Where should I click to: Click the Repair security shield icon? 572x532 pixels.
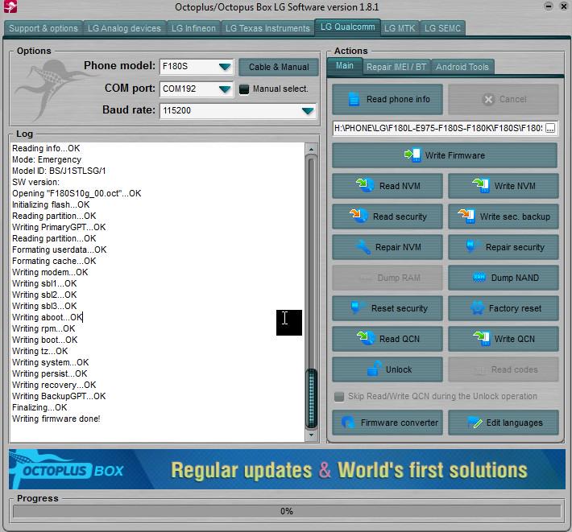(x=470, y=246)
